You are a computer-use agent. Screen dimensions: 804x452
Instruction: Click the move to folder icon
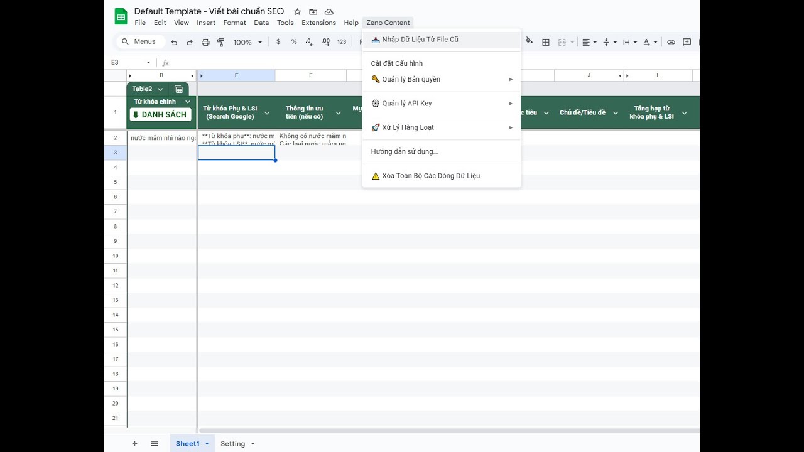[x=313, y=11]
